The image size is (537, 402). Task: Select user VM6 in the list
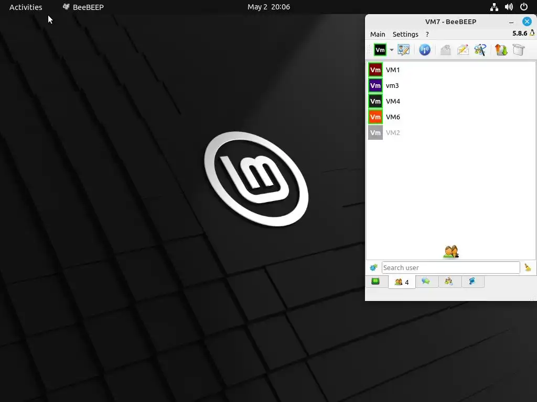450,117
